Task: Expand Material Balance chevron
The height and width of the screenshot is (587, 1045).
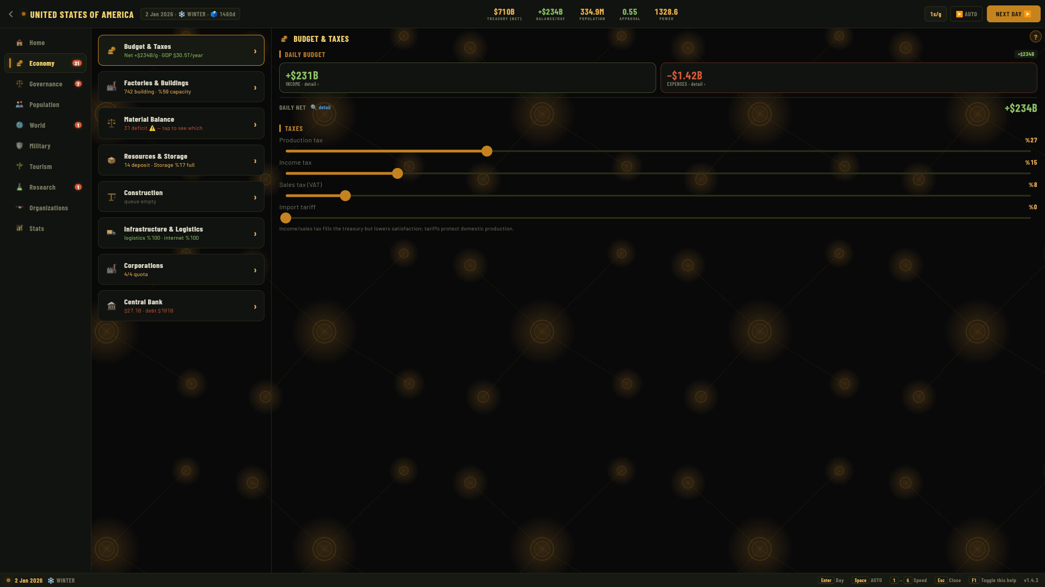Action: coord(255,124)
